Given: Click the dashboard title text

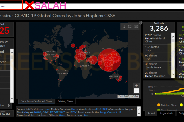Looking at the screenshot, I should tap(58, 16).
